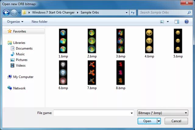Select 'Windows 7 Start Orb Changer' breadcrumb
The height and width of the screenshot is (130, 195).
coord(53,12)
